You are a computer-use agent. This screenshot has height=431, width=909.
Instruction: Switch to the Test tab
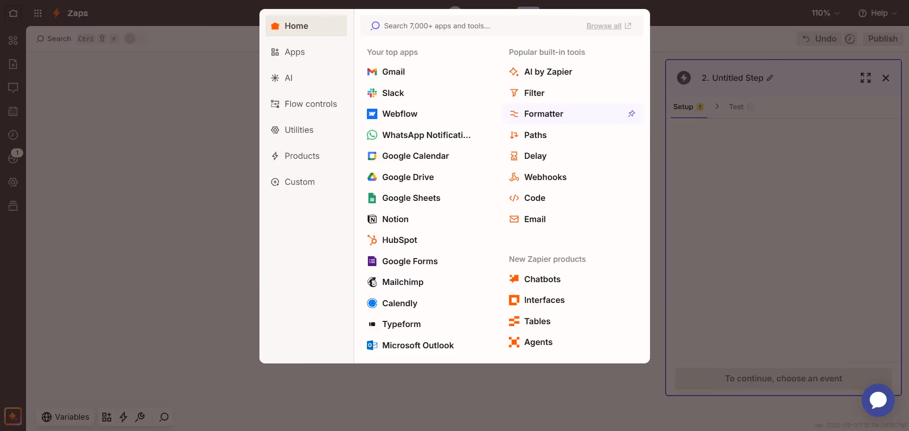[x=741, y=107]
